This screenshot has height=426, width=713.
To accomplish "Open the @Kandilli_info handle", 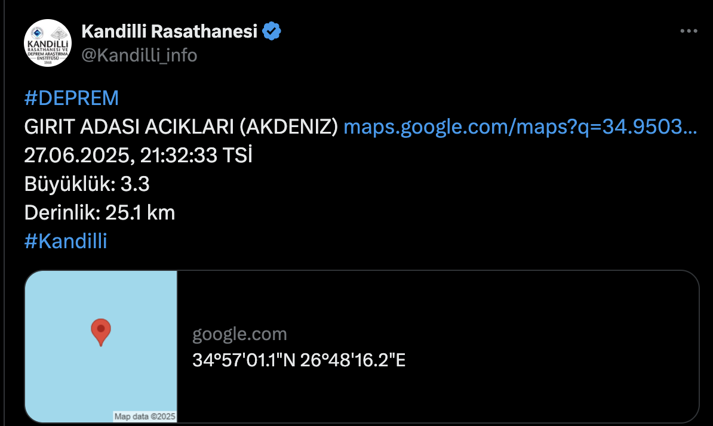I will point(139,55).
